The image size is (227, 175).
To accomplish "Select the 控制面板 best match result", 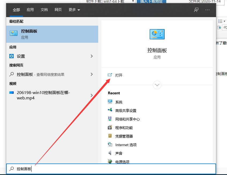I will coord(52,34).
